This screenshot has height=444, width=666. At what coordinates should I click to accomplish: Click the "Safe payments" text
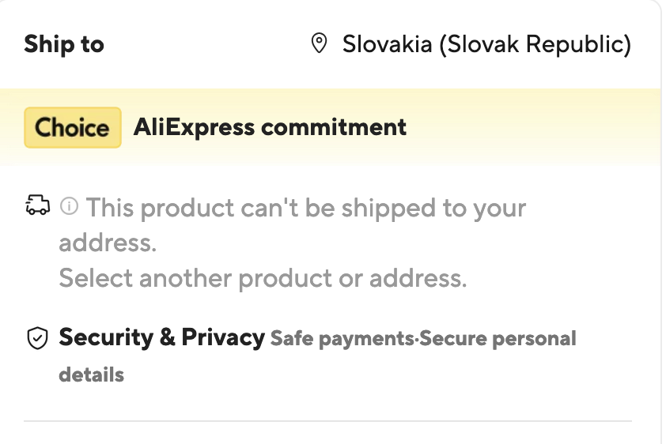click(x=342, y=339)
